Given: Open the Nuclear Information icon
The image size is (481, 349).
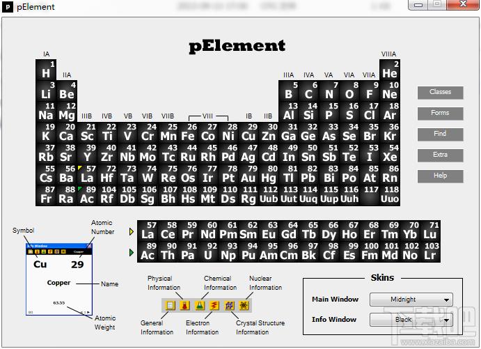Looking at the screenshot, I should (244, 305).
